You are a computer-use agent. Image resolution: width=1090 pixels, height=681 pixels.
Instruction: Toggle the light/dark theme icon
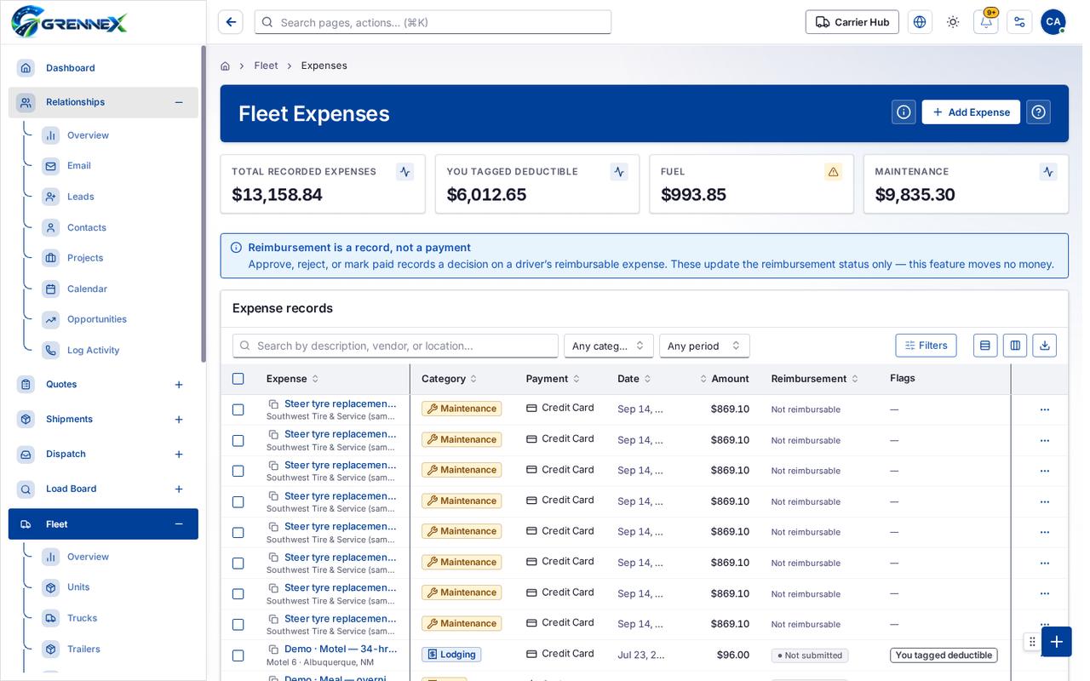point(953,22)
